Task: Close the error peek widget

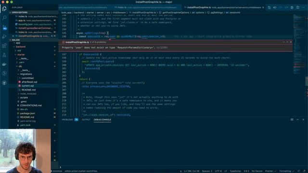Action: click(x=291, y=42)
